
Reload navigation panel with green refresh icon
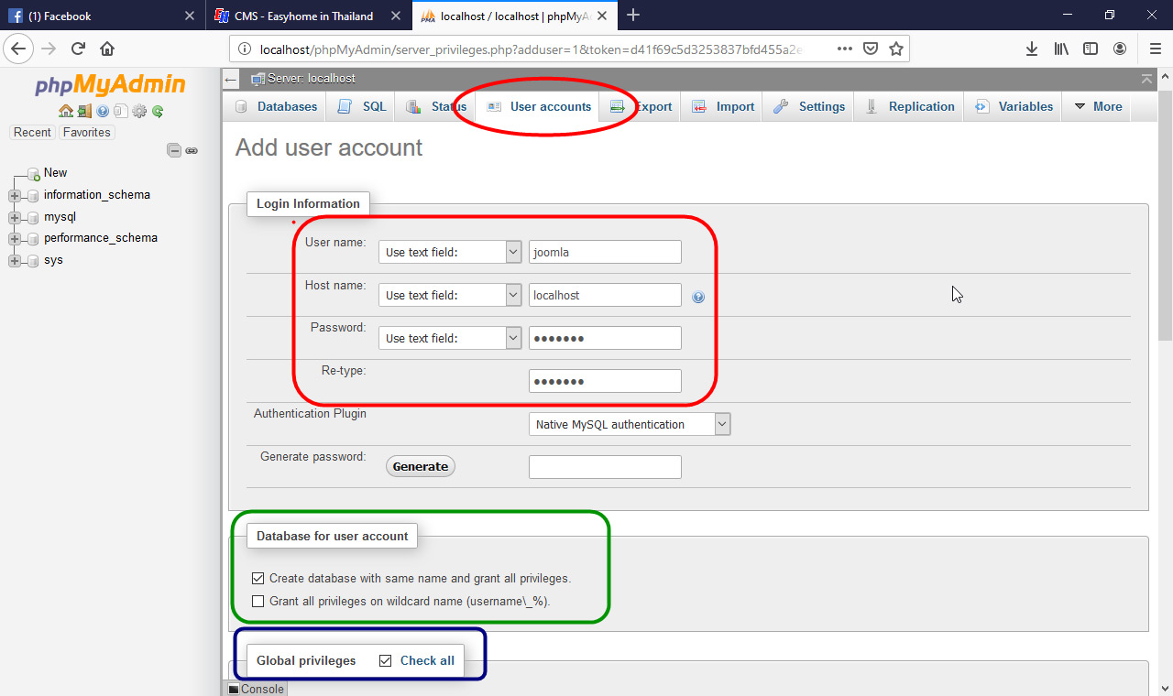(x=157, y=111)
